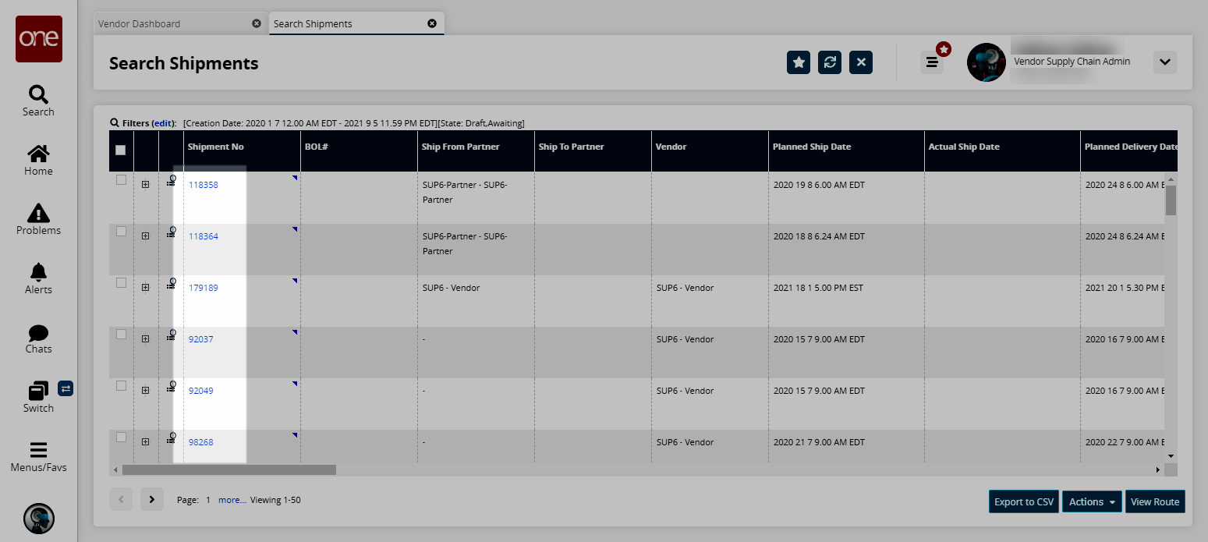
Task: Sort by the Vendor column header
Action: (710, 151)
